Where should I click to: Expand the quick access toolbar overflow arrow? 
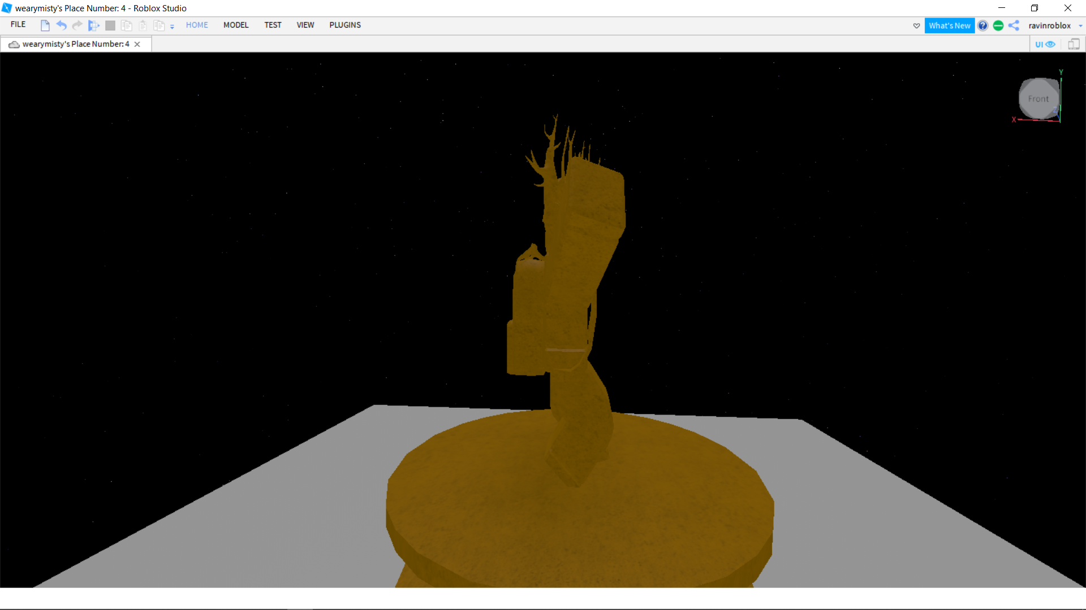[173, 27]
